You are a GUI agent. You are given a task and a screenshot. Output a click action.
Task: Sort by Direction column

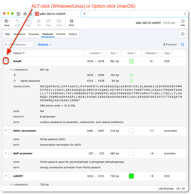[152, 53]
